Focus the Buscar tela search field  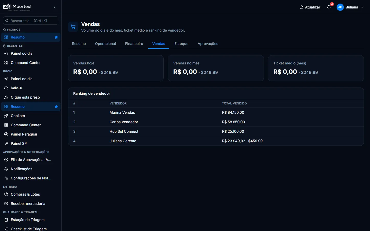pos(31,21)
